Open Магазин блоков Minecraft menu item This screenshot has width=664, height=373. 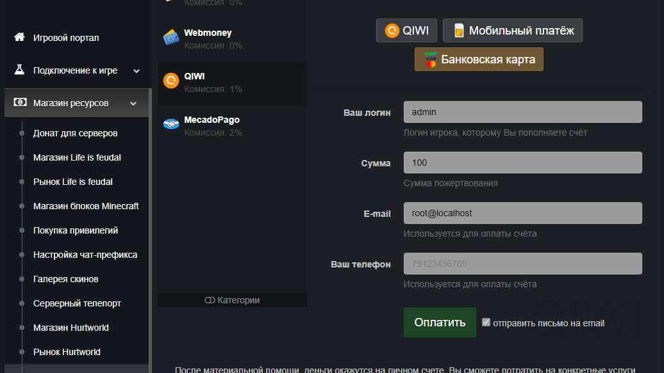click(86, 206)
